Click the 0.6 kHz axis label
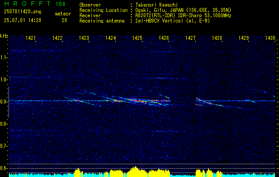This screenshot has height=177, width=279. [4, 168]
